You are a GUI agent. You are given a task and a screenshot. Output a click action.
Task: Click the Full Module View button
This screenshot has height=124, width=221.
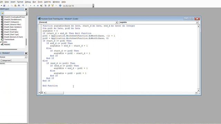(42, 93)
